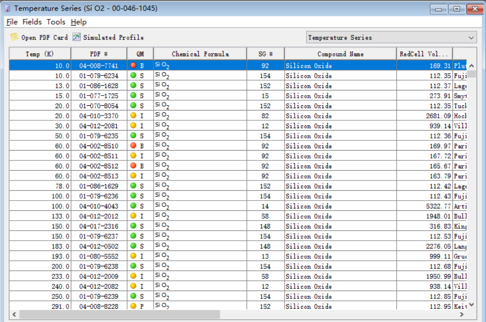This screenshot has height=322, width=486.
Task: Click green quality mark of 04-010-4043
Action: point(133,206)
